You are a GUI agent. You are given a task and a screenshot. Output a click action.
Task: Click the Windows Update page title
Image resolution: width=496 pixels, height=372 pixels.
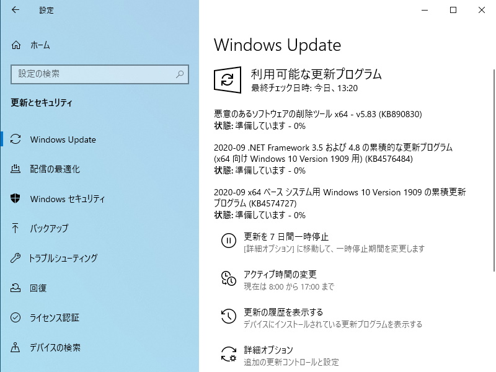(x=277, y=45)
